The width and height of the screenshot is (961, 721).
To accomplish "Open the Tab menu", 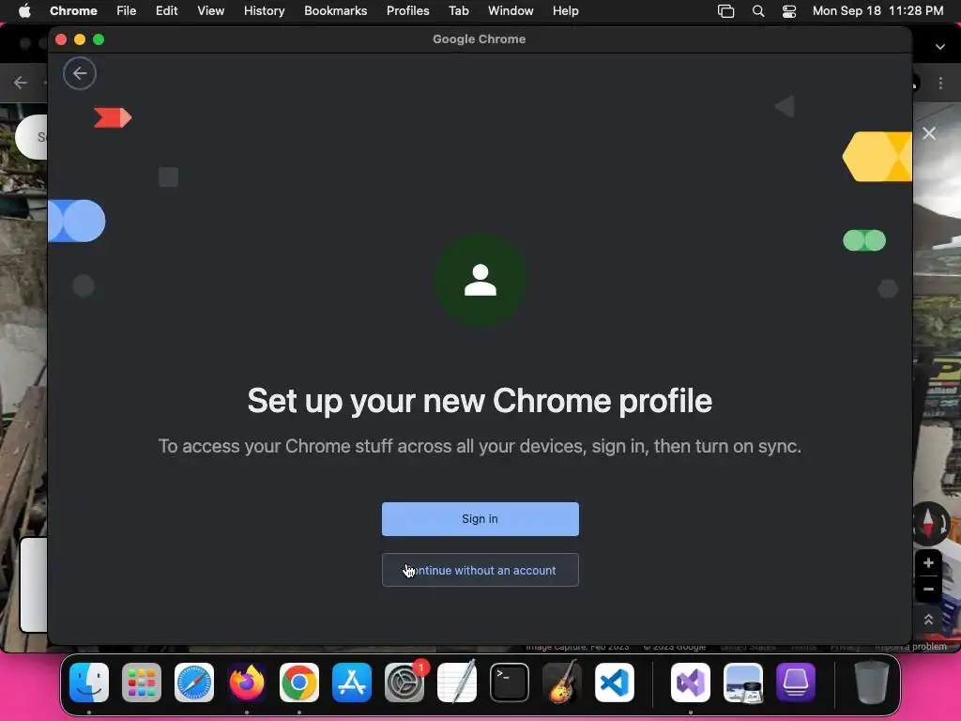I will tap(458, 11).
